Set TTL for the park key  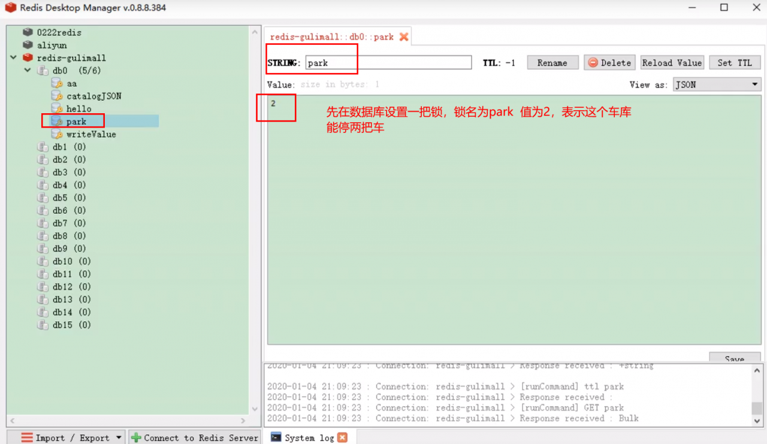735,63
